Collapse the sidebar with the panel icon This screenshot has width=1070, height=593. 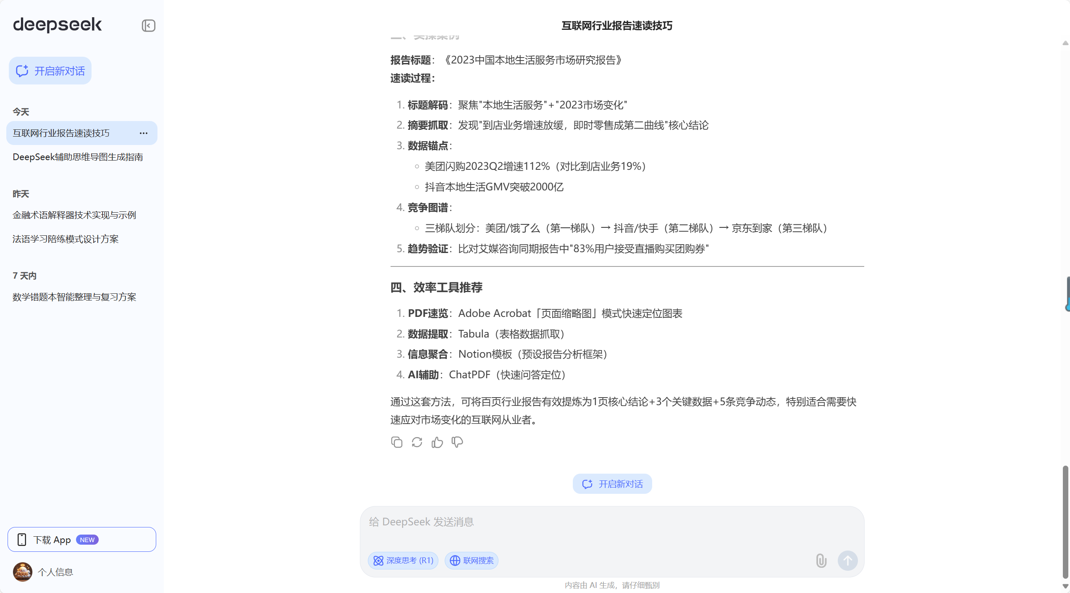149,26
